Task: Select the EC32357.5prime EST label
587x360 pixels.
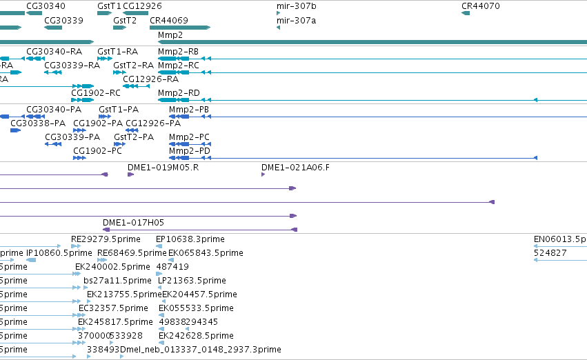Action: (x=113, y=308)
